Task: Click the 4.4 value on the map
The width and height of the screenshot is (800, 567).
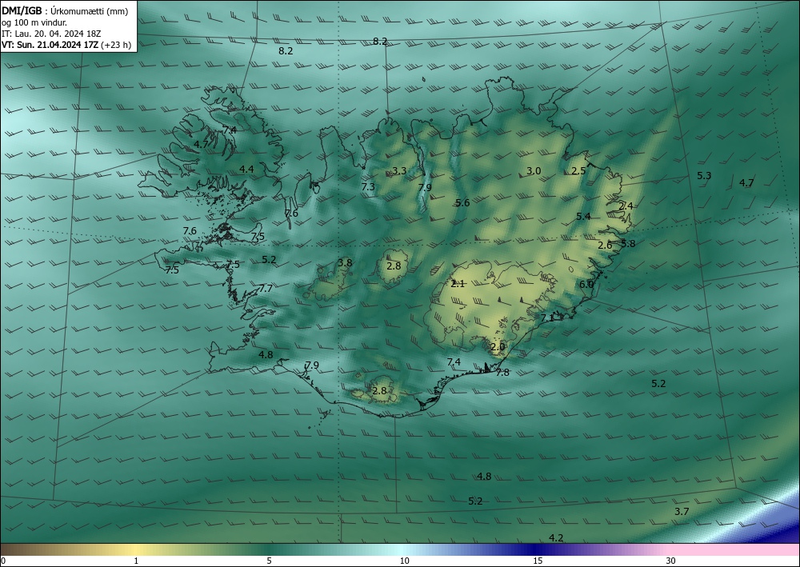Action: [246, 169]
